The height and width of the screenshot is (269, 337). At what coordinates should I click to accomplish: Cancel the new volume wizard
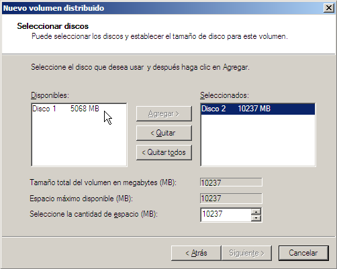[303, 253]
